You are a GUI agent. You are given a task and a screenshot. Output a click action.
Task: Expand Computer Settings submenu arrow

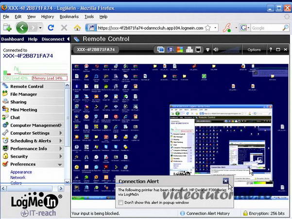pos(61,133)
